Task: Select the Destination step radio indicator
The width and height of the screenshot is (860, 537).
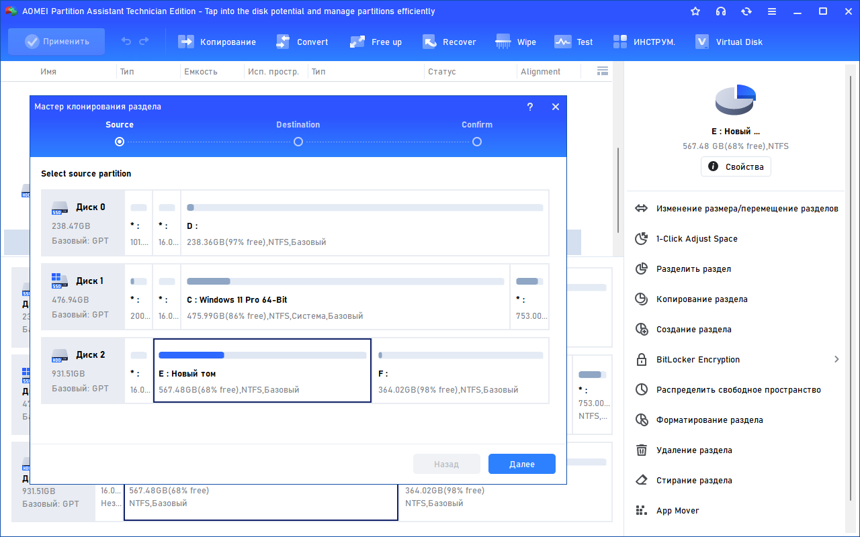Action: 298,142
